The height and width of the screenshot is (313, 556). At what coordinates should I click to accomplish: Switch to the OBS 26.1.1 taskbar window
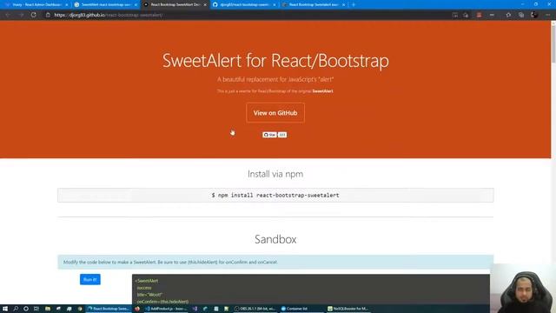tap(255, 309)
